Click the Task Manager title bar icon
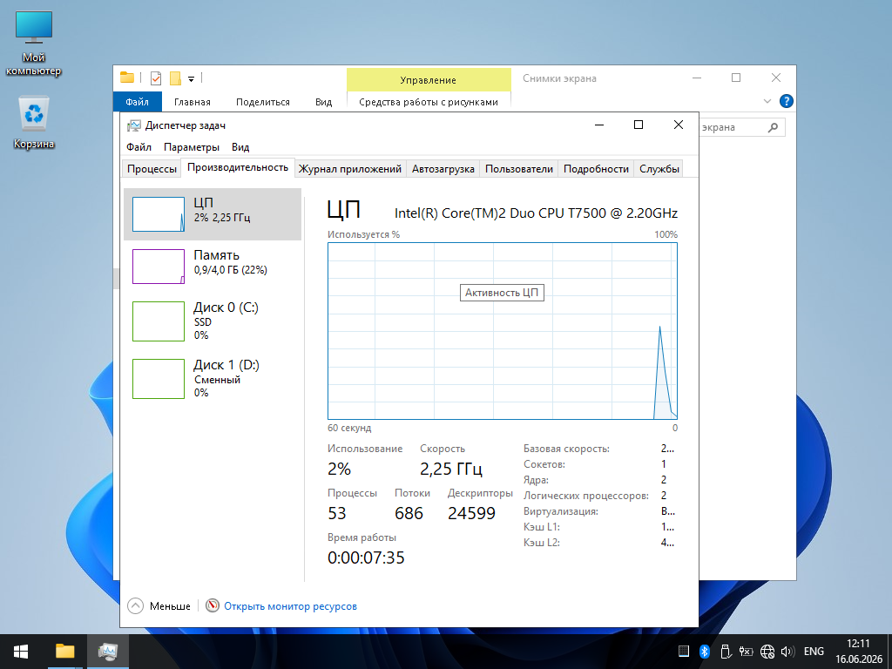 click(133, 125)
